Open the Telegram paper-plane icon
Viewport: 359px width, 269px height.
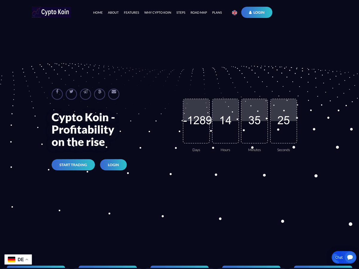click(86, 94)
